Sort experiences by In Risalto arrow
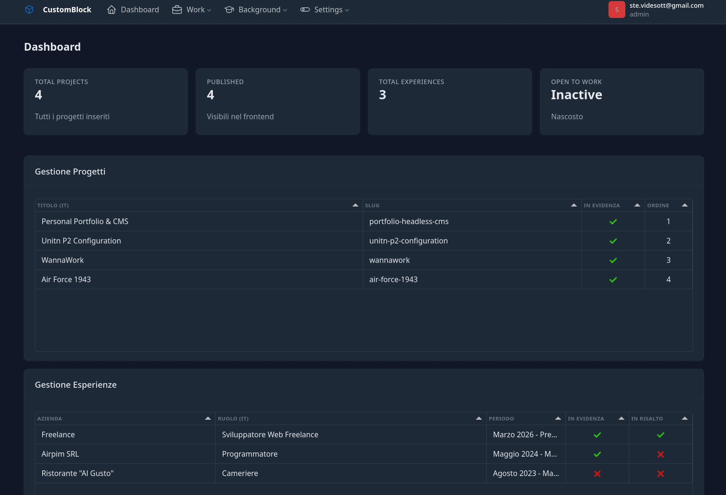Viewport: 726px width, 495px height. 684,418
